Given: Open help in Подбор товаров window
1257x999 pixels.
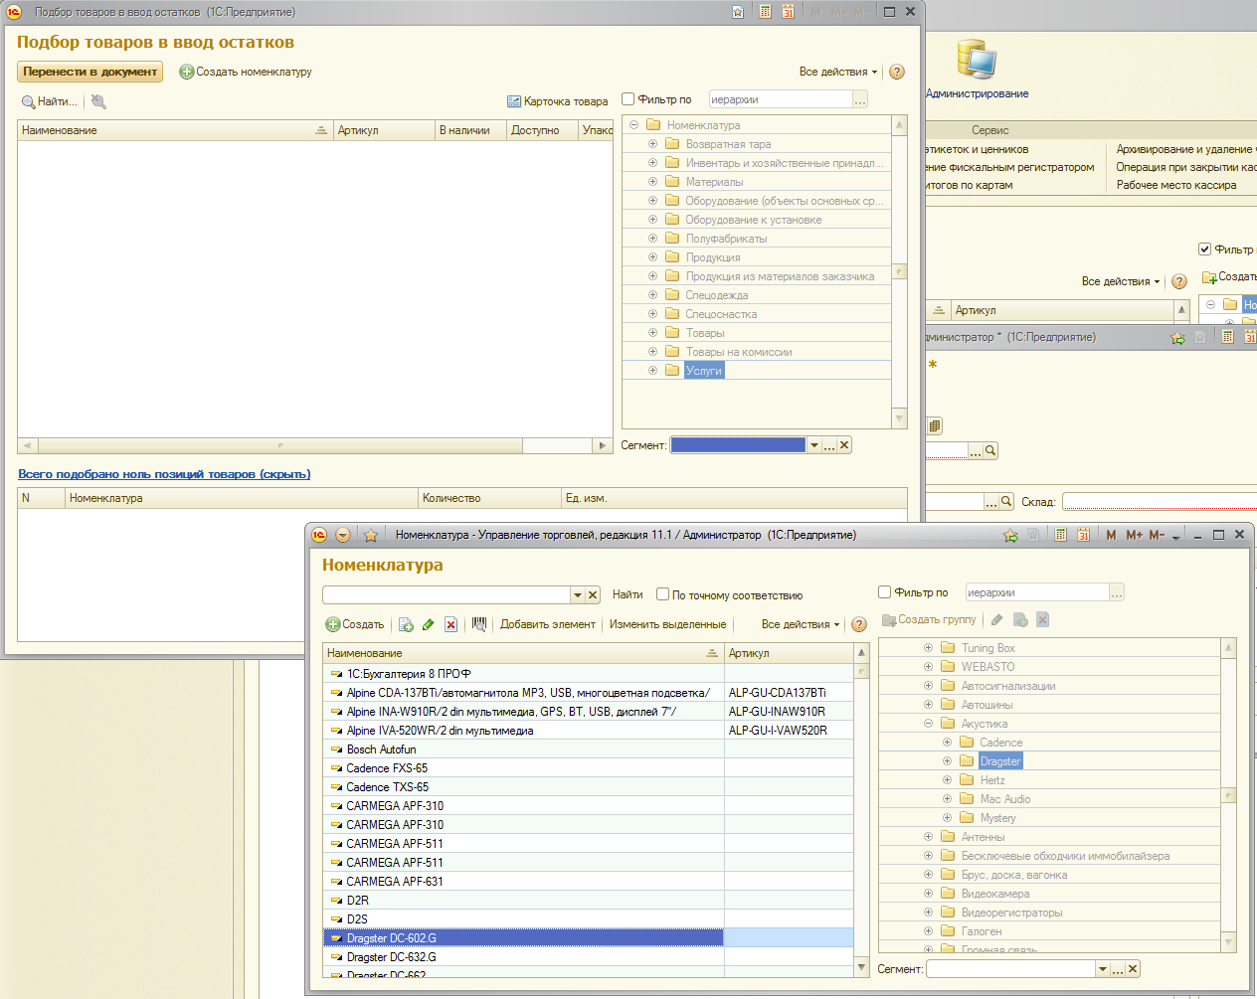Looking at the screenshot, I should pyautogui.click(x=897, y=72).
